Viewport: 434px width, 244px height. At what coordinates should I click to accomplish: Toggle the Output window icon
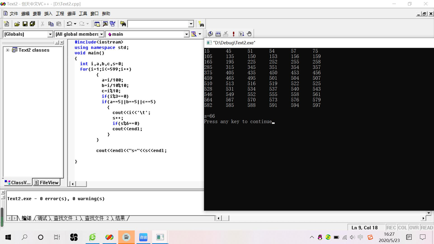tap(105, 24)
